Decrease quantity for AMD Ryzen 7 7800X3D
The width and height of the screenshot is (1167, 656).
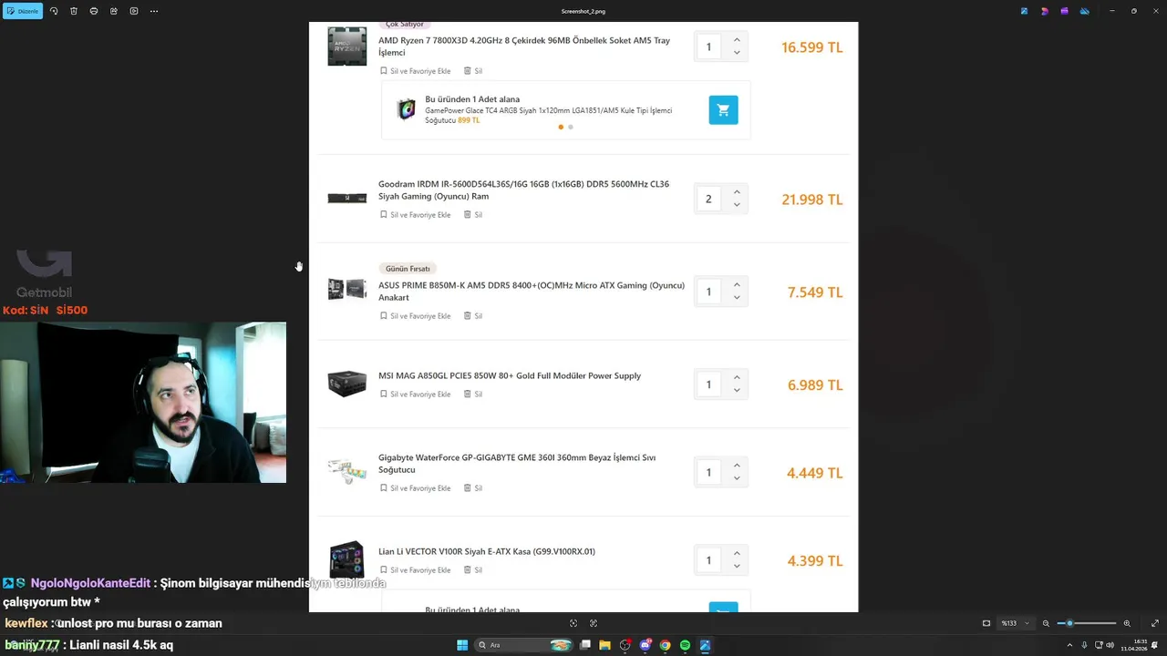737,53
